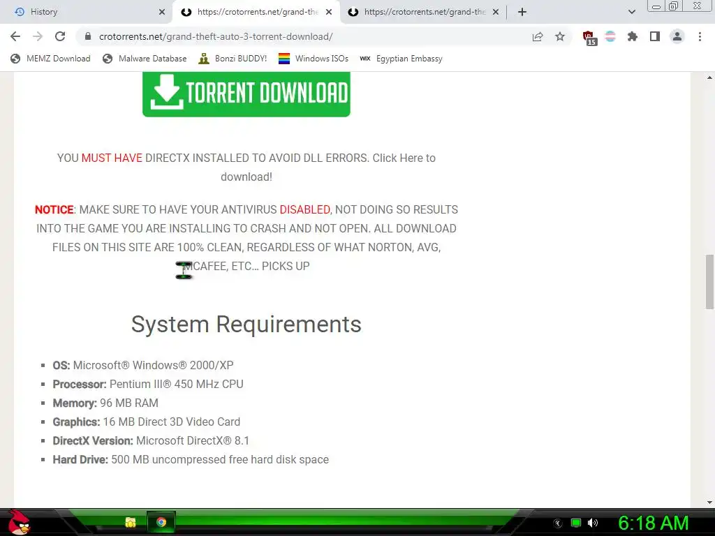Show hidden tray icons arrow
Viewport: 715px width, 536px height.
pyautogui.click(x=558, y=523)
